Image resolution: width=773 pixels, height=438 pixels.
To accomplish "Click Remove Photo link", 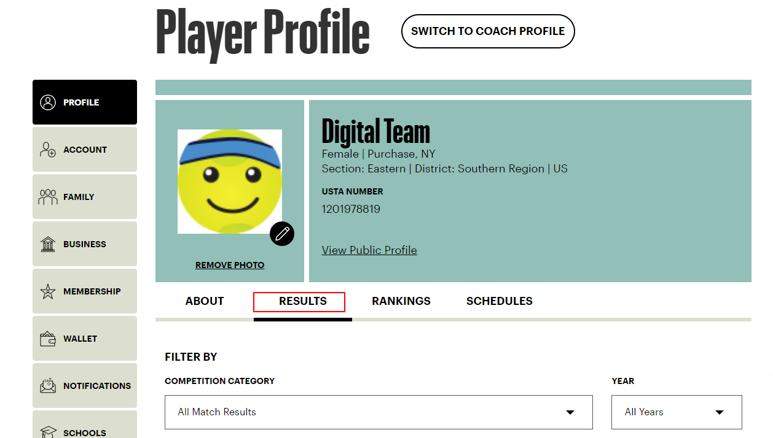I will click(x=229, y=264).
